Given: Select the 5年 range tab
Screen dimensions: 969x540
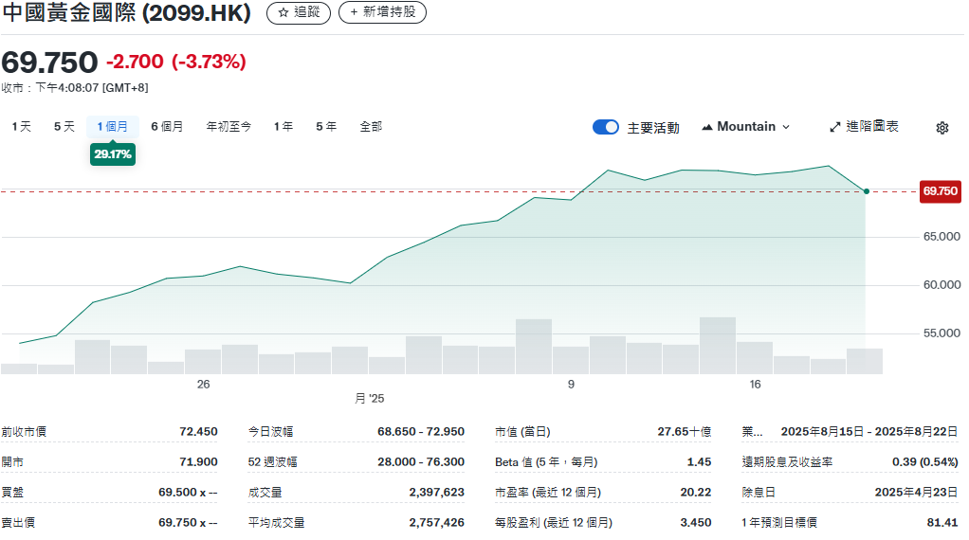Looking at the screenshot, I should [326, 127].
